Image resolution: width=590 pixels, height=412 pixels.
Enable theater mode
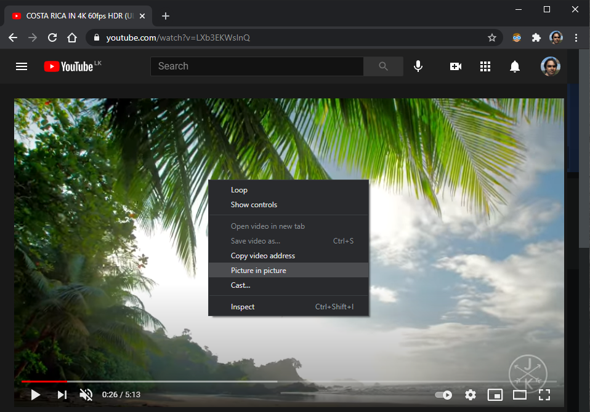point(520,395)
